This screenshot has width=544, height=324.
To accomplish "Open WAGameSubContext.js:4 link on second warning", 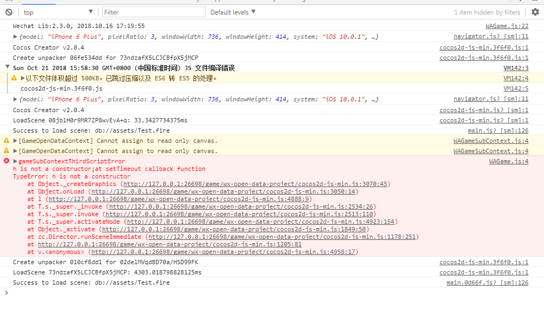I will pos(491,151).
